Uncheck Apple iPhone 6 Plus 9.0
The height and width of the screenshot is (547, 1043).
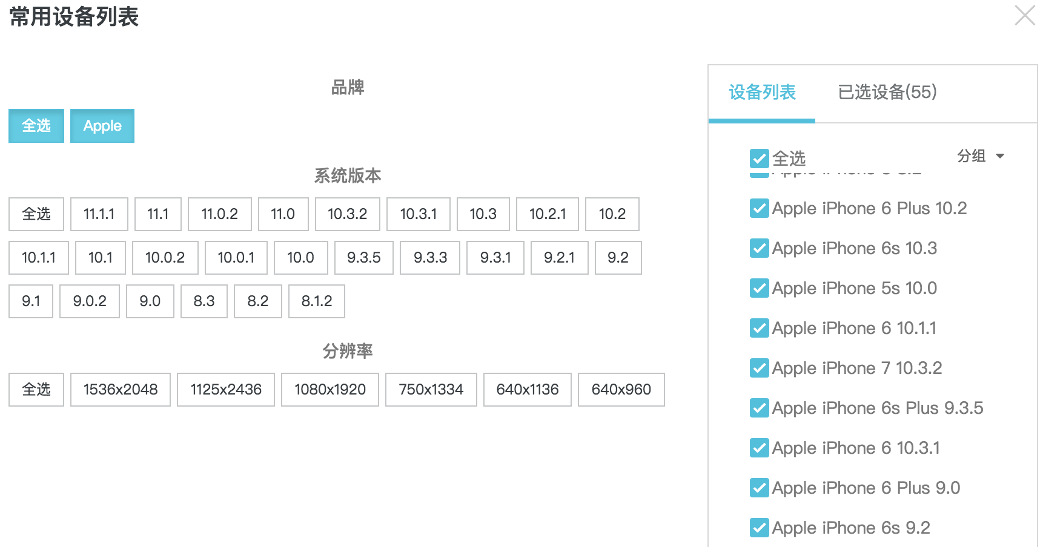pos(760,488)
